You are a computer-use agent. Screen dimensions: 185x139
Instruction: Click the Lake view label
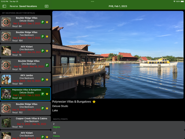pos(55,110)
